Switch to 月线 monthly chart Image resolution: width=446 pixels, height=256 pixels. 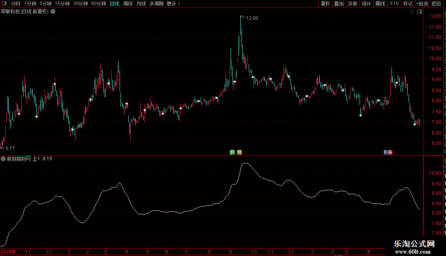click(x=141, y=4)
